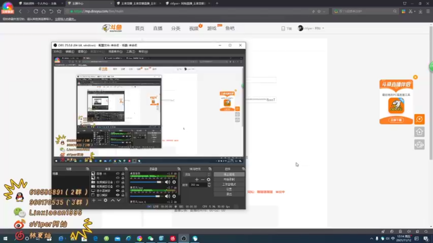
Task: Click 立即下载 on companion ad
Action: tap(396, 120)
